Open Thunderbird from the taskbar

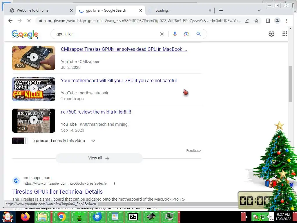coord(97,217)
